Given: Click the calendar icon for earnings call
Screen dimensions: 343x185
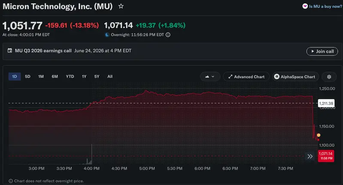Looking at the screenshot, I should [x=10, y=51].
